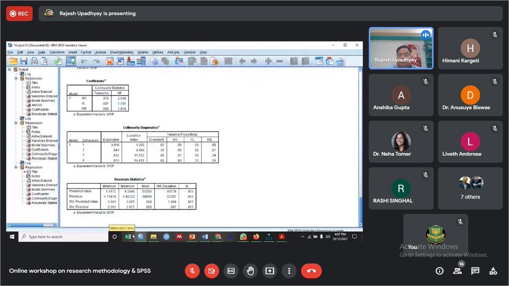Open the Activities icon in Meet
The image size is (509, 286).
pos(493,271)
